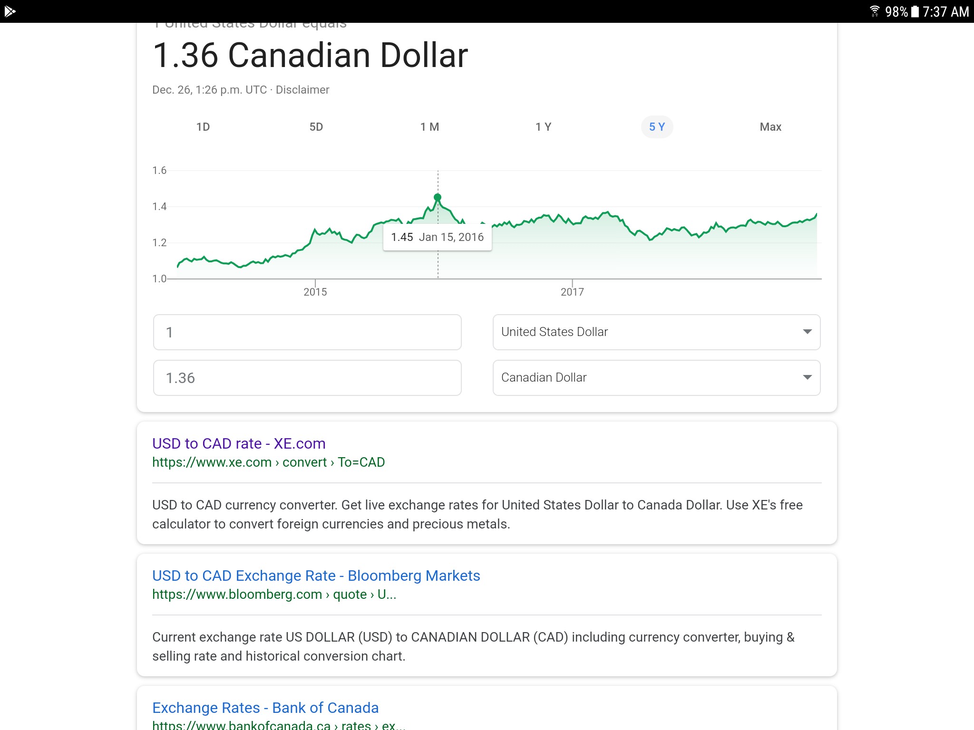Open Bloomberg Markets exchange rate result
Screen dimensions: 974x730
316,576
